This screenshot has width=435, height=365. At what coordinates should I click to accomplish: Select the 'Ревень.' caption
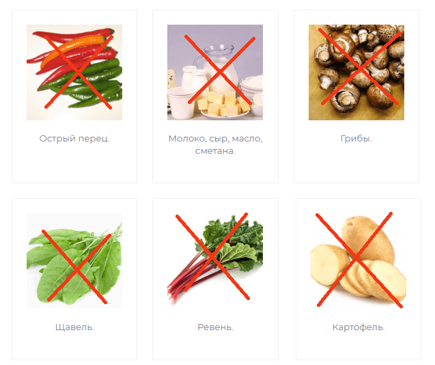click(215, 327)
